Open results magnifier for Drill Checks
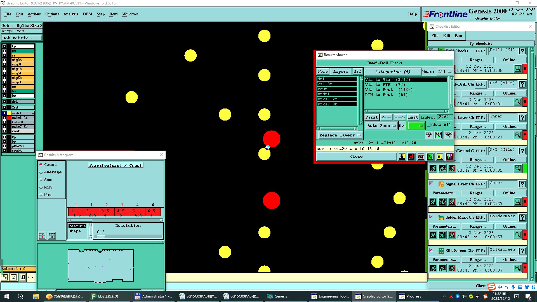The height and width of the screenshot is (302, 537). coord(518,69)
